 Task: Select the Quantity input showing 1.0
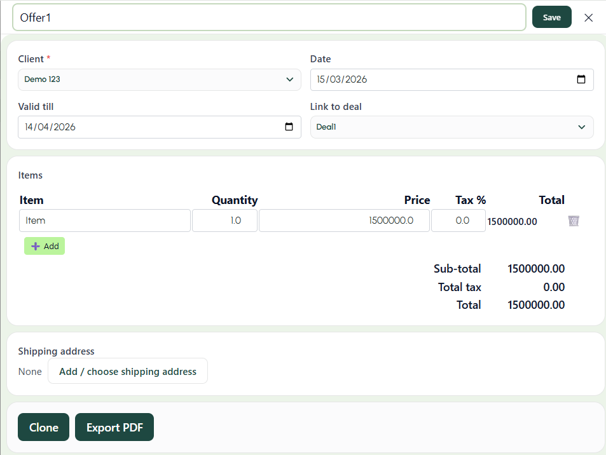[224, 221]
